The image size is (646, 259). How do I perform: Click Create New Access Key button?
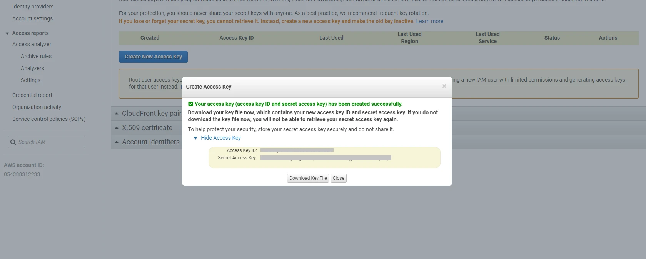tap(153, 57)
